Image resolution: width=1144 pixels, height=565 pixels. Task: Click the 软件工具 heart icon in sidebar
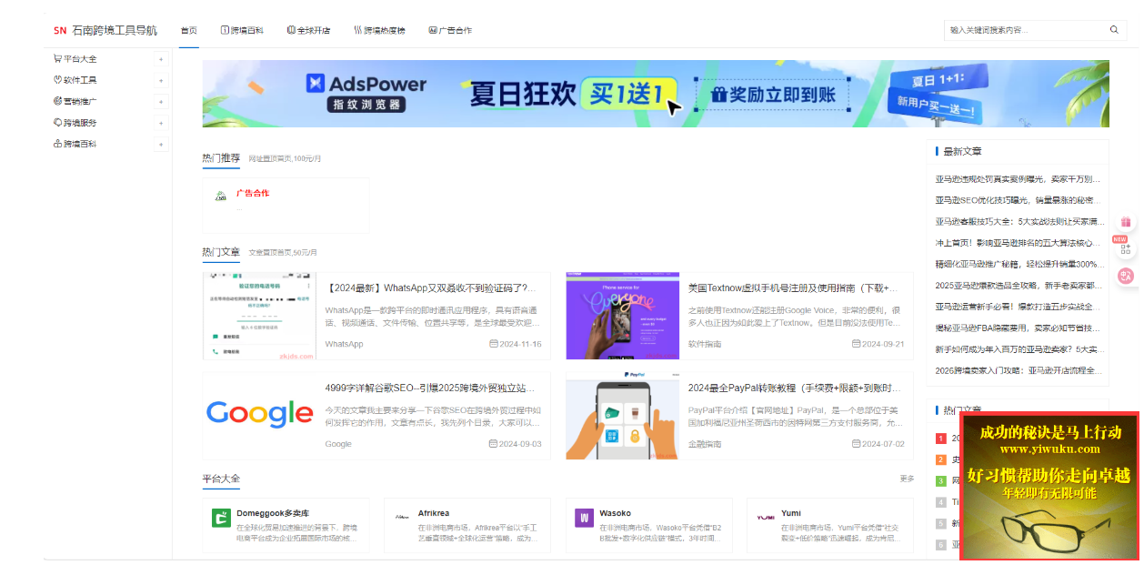[57, 79]
